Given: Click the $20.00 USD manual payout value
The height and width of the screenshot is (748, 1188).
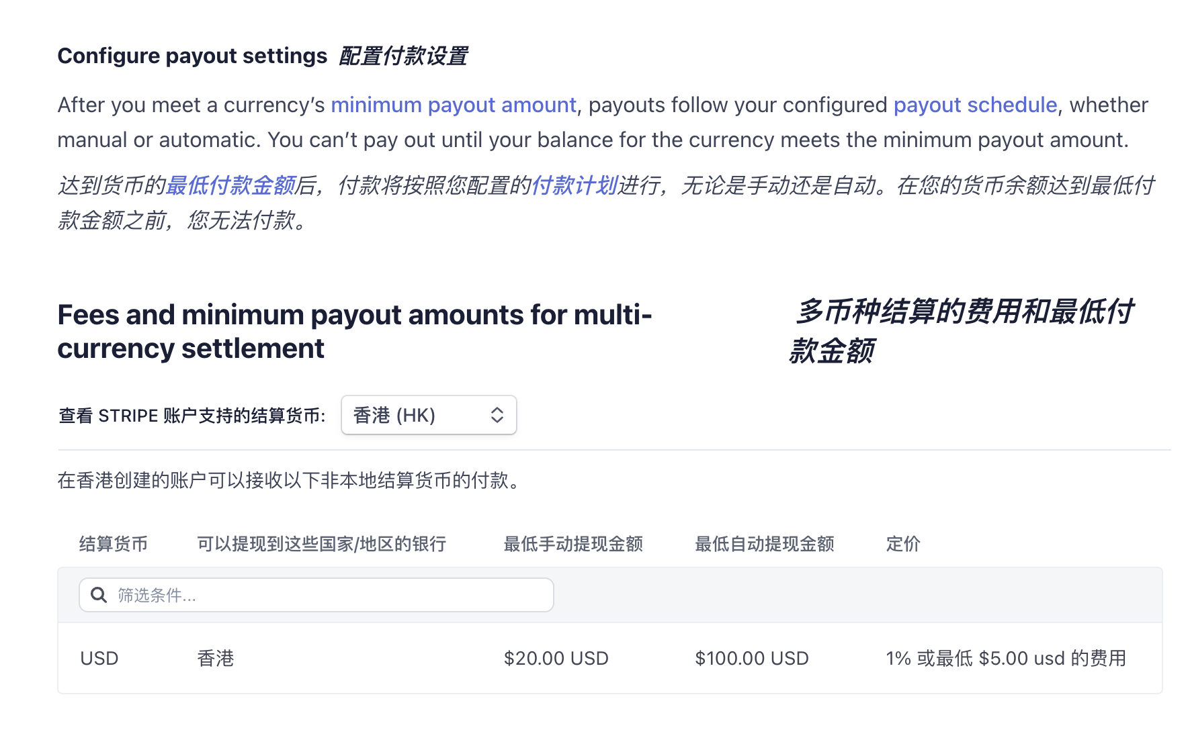Looking at the screenshot, I should point(556,658).
